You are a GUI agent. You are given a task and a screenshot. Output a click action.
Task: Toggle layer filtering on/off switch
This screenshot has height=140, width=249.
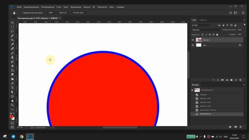(245, 25)
